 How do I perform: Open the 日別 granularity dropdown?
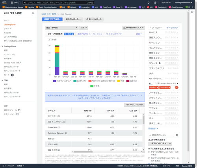84,28
